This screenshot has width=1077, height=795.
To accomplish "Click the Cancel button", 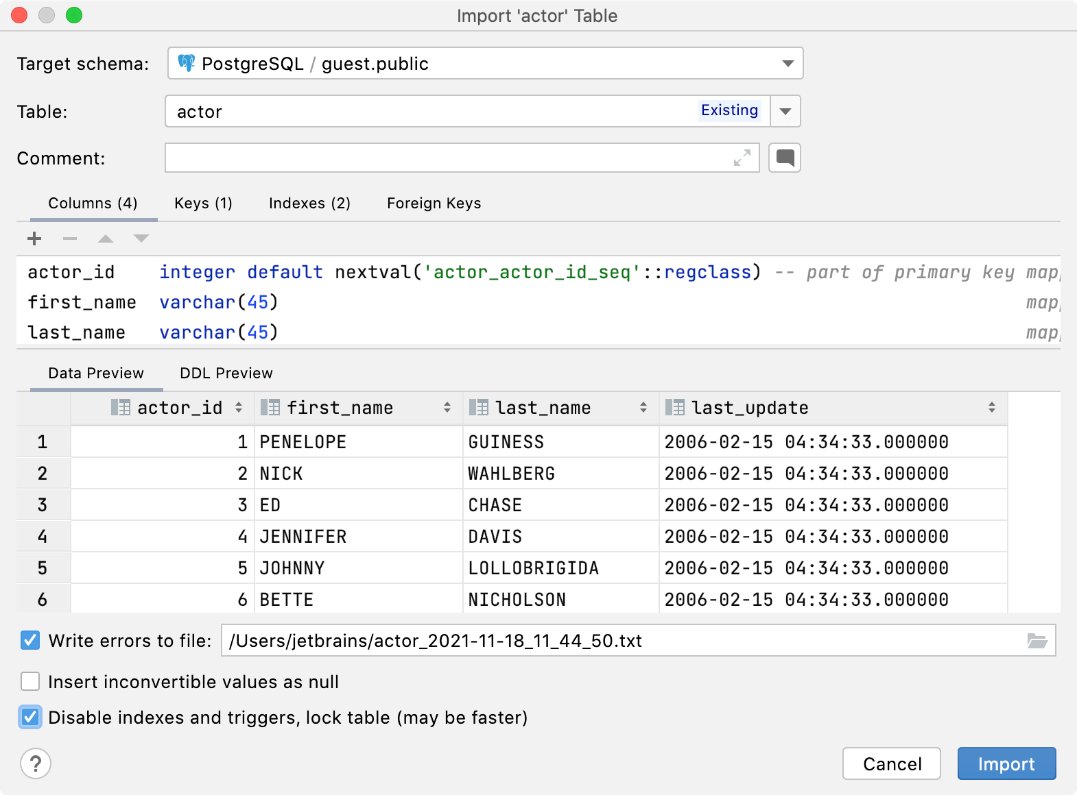I will [892, 763].
